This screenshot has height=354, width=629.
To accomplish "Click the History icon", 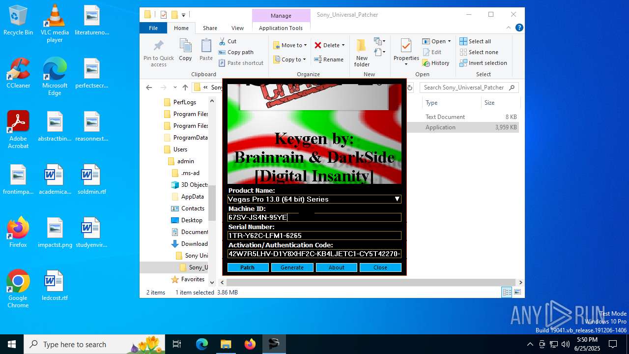I will 427,63.
